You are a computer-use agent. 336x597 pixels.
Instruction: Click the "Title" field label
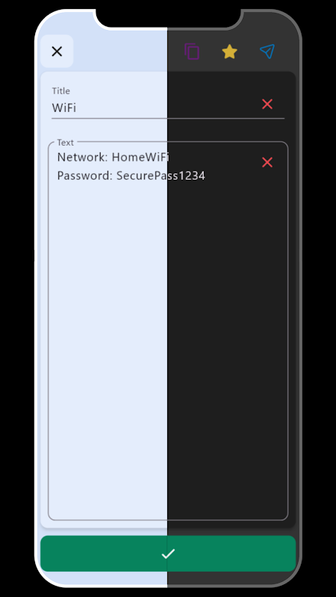[x=61, y=91]
